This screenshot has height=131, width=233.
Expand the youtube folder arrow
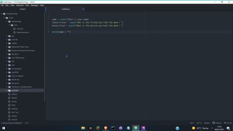tap(7, 91)
